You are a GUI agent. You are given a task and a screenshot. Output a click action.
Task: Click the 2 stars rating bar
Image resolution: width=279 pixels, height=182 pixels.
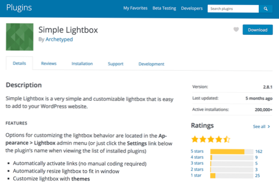(x=232, y=170)
